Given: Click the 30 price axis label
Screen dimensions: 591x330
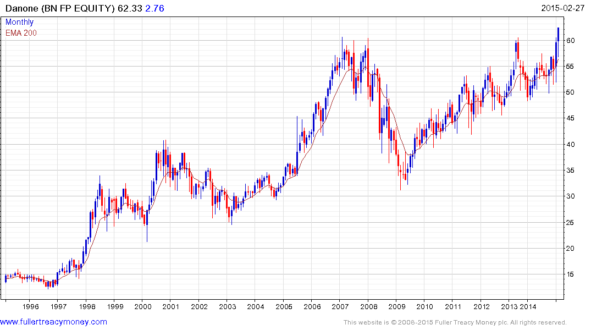Looking at the screenshot, I should pyautogui.click(x=571, y=196).
